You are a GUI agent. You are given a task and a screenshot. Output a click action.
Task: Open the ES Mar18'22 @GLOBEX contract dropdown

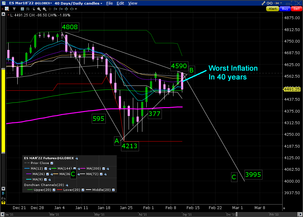tap(30, 3)
